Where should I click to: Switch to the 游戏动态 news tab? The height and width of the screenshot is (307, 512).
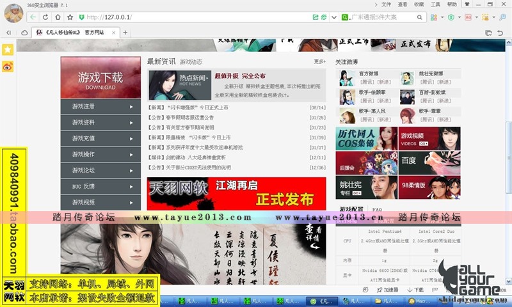coord(191,62)
